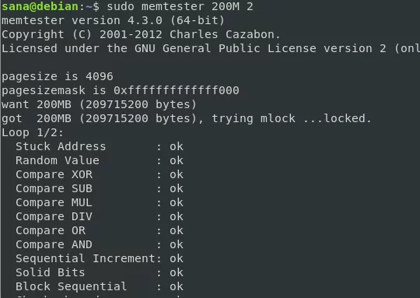This screenshot has width=420, height=298.
Task: Click the sudo memtester 200M 2 command
Action: (180, 6)
